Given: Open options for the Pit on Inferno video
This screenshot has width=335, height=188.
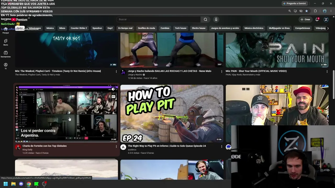Looking at the screenshot, I should 222,146.
